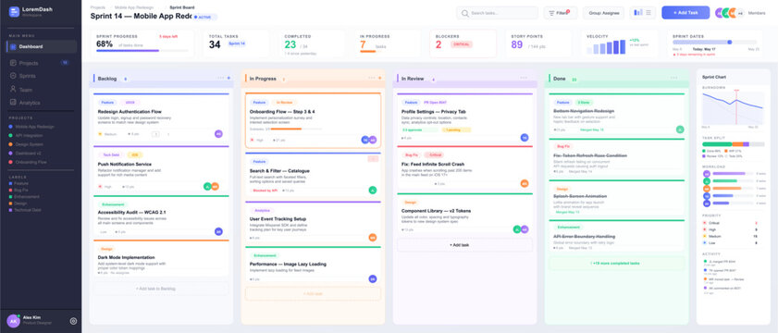Filter by the Bug Fix label swatch
Image resolution: width=778 pixels, height=333 pixels.
pyautogui.click(x=10, y=190)
